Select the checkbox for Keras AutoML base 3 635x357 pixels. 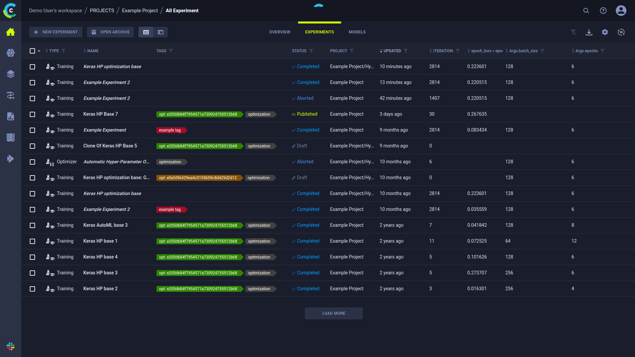pos(32,225)
